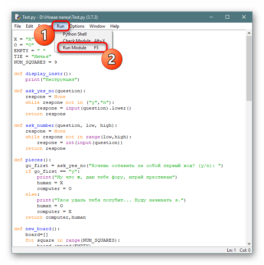Click the print line mentioning 'играй крестикаи'
Image resolution: width=264 pixels, height=265 pixels.
(x=107, y=177)
